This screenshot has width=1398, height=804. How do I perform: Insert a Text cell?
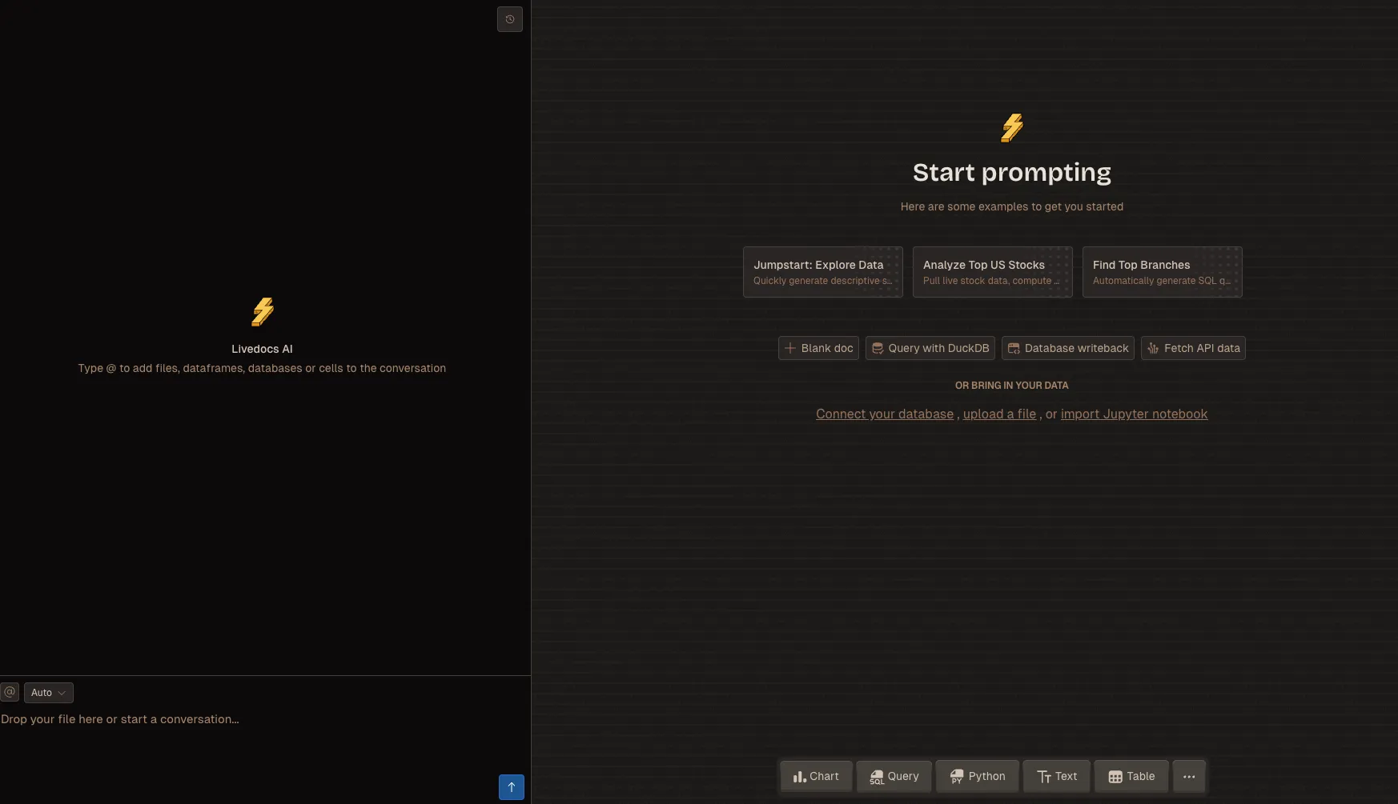[1056, 776]
